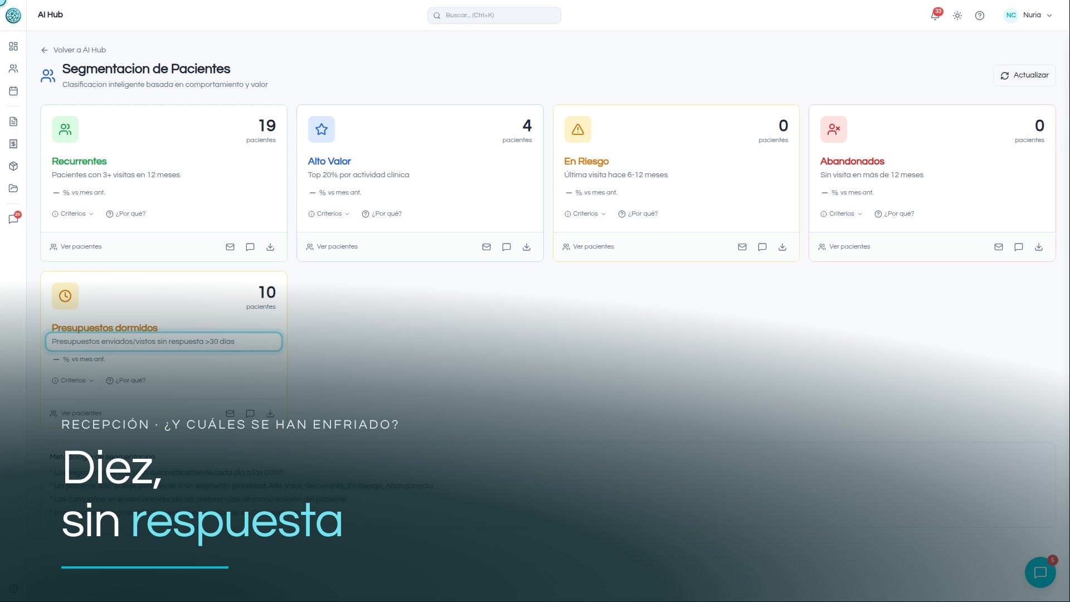
Task: Open ¿Por qué? on En Riesgo card
Action: click(638, 213)
